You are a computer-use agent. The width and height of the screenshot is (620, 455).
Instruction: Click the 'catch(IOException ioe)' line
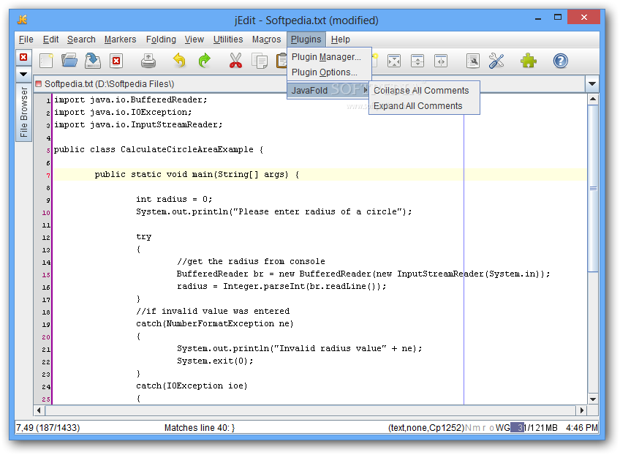[192, 386]
